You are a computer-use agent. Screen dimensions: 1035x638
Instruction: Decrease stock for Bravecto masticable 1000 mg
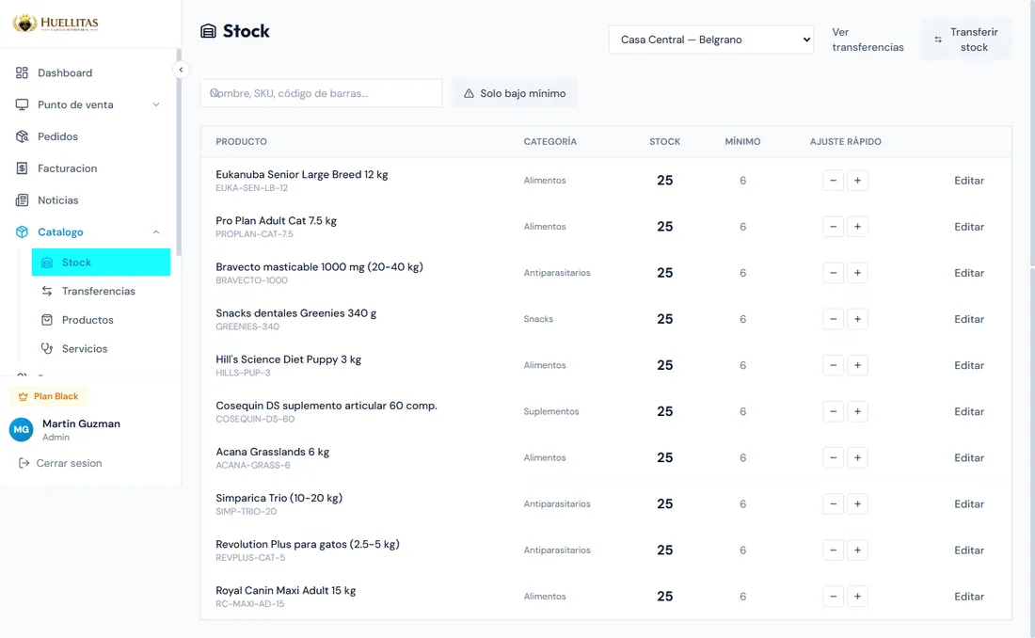pyautogui.click(x=833, y=273)
